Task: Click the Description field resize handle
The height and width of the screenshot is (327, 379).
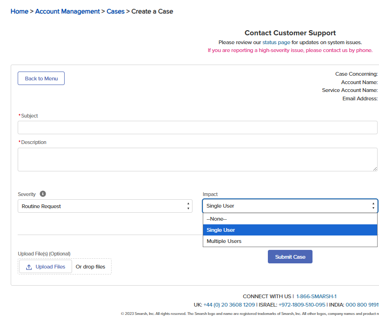Action: 375,169
